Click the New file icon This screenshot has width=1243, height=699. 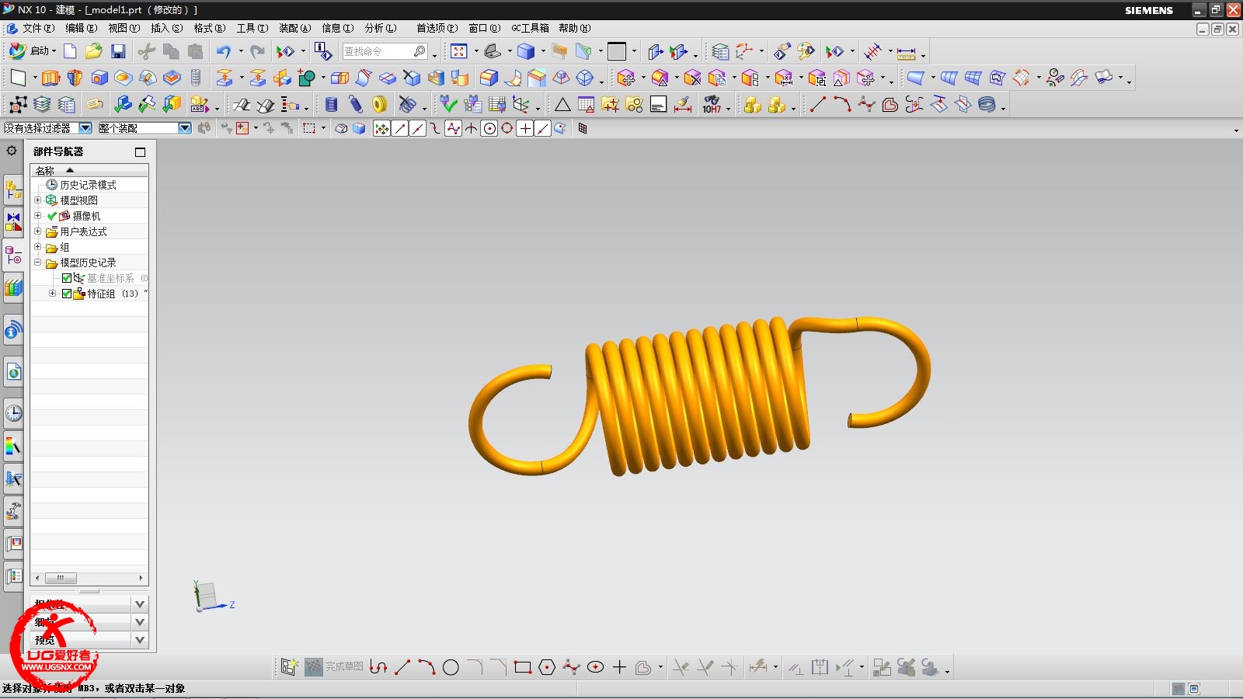[70, 51]
